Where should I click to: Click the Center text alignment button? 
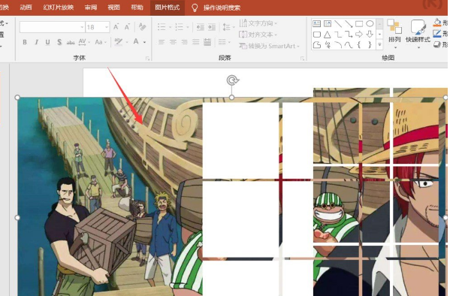pyautogui.click(x=173, y=43)
